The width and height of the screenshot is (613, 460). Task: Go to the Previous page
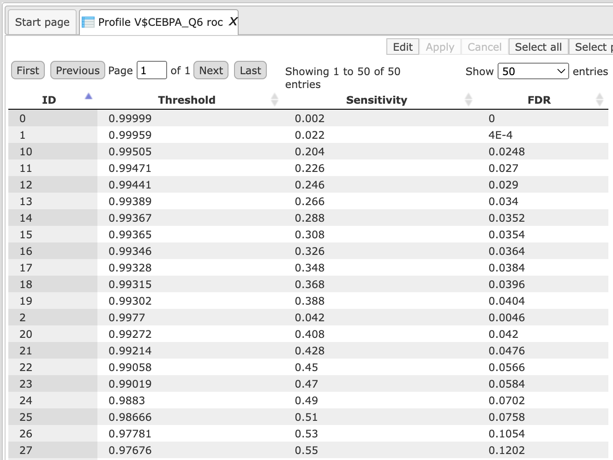click(x=78, y=71)
